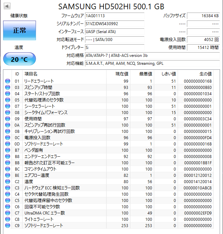Click the しきい値 column header
The width and height of the screenshot is (223, 234).
pos(166,74)
